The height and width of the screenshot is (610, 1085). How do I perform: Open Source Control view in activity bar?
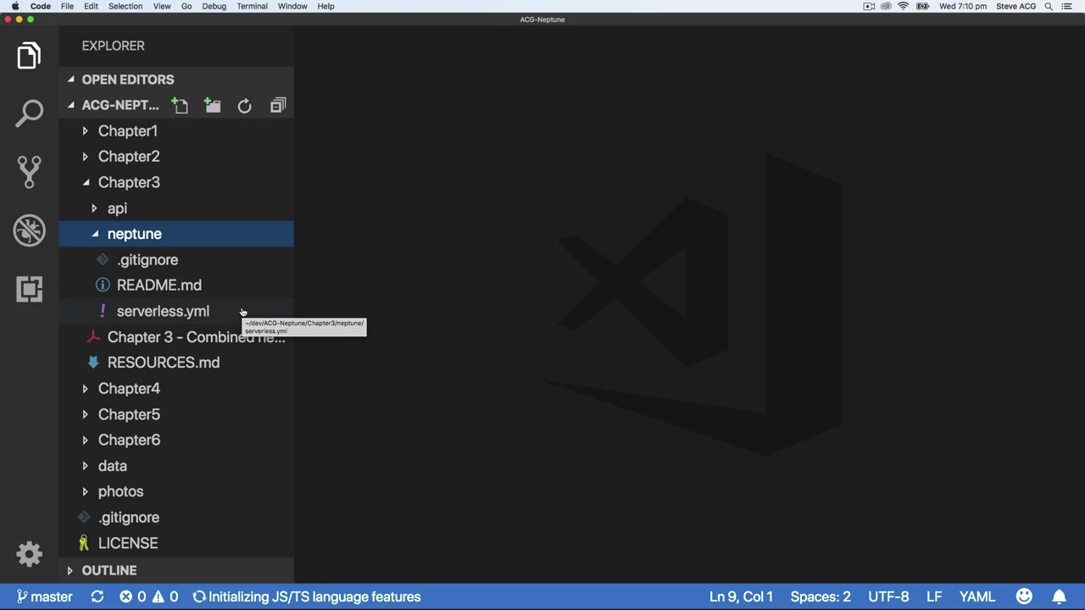pyautogui.click(x=29, y=172)
